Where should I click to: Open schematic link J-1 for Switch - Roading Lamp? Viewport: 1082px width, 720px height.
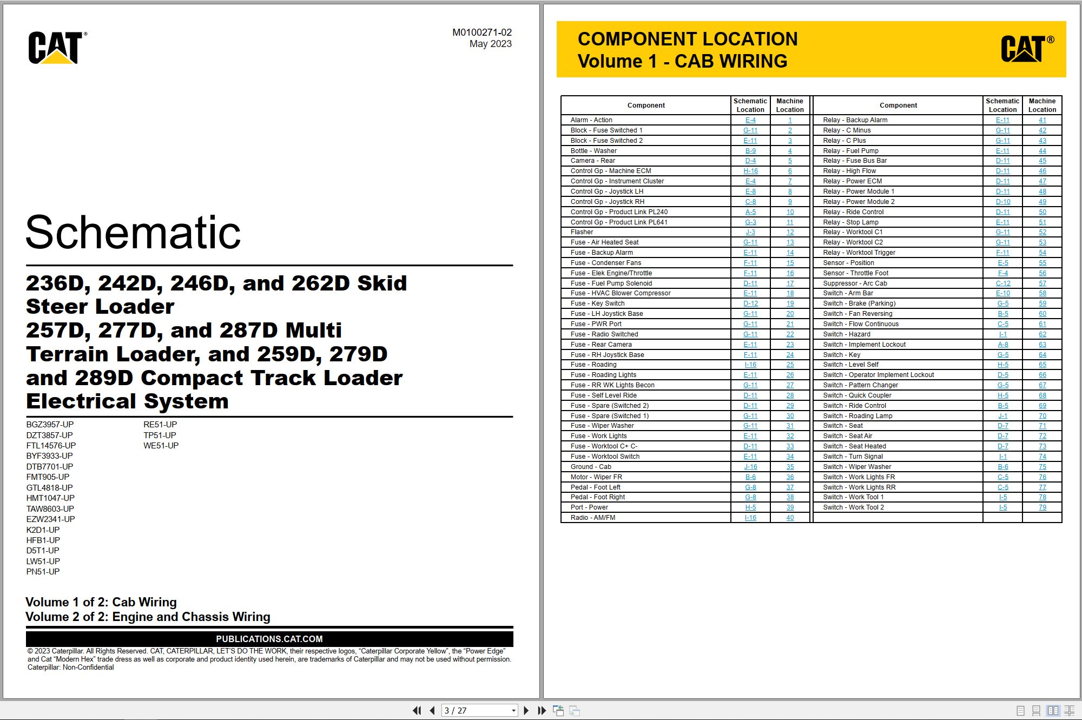pyautogui.click(x=1002, y=416)
